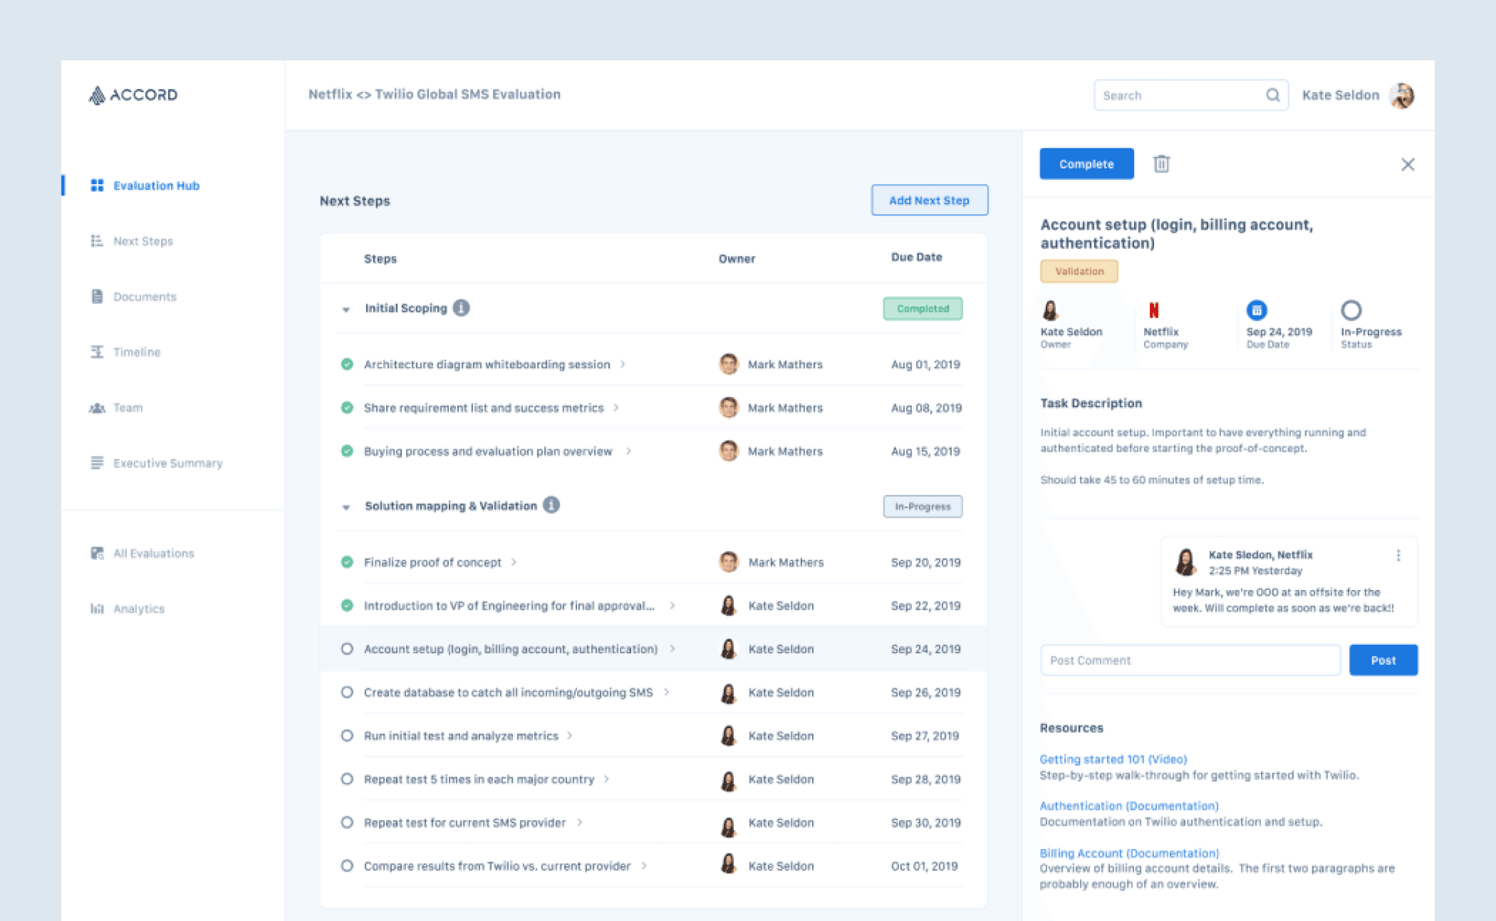Click the Next Steps list icon in sidebar
1496x921 pixels.
[97, 240]
